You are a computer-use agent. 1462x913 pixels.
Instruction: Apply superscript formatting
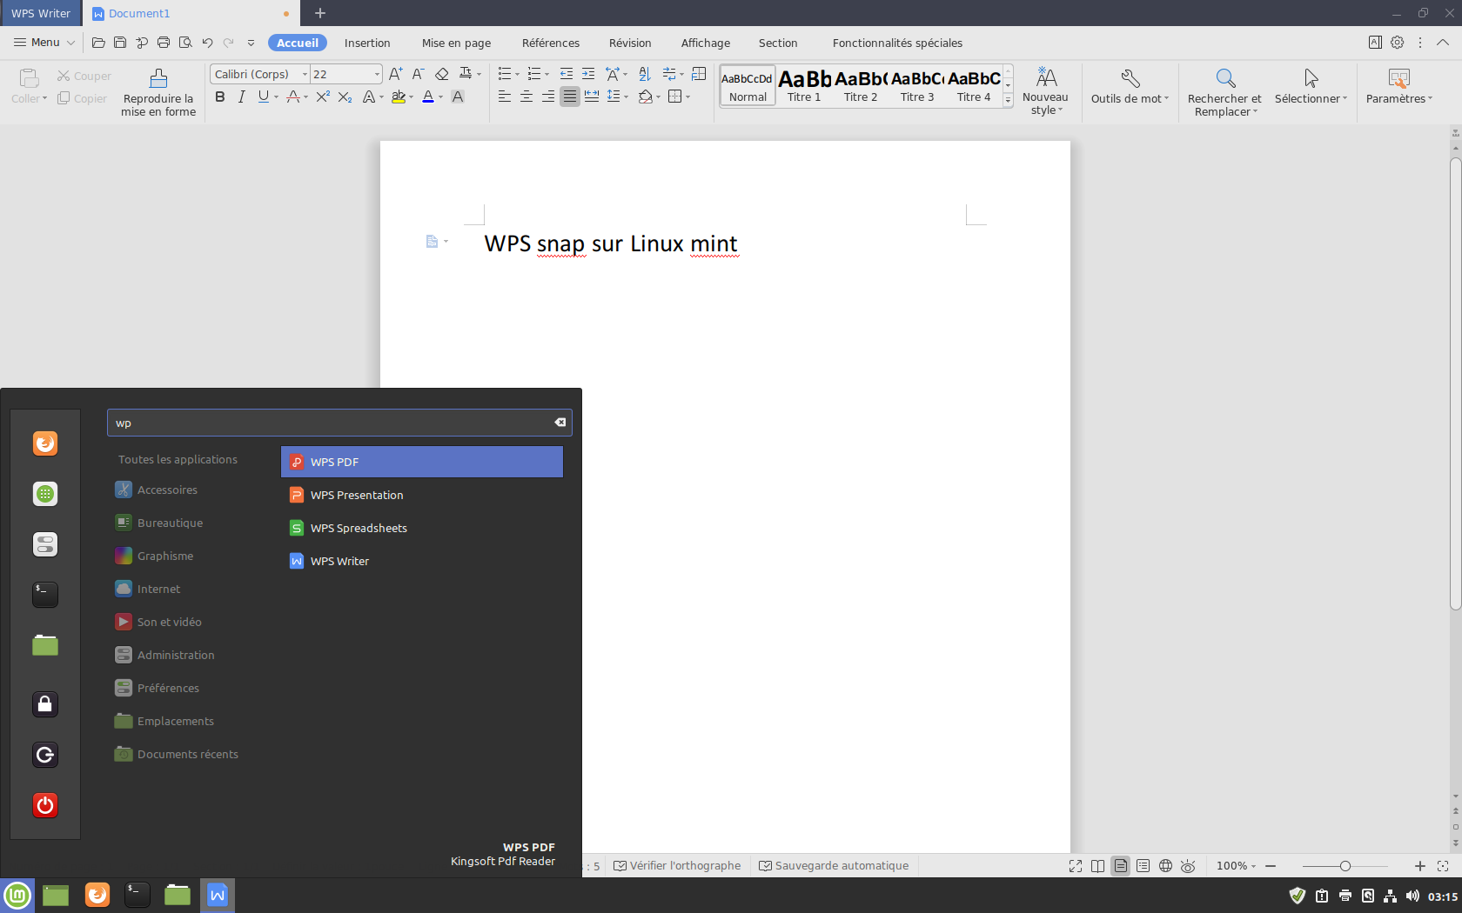click(323, 97)
